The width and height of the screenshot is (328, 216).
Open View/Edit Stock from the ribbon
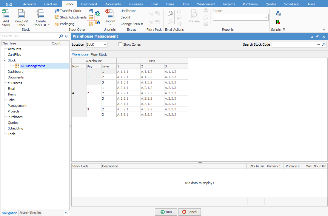[x=21, y=14]
